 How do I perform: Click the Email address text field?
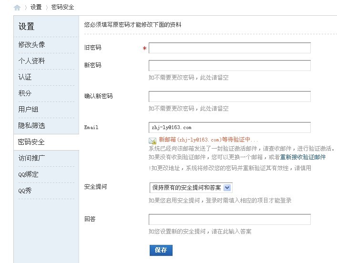[x=229, y=128]
